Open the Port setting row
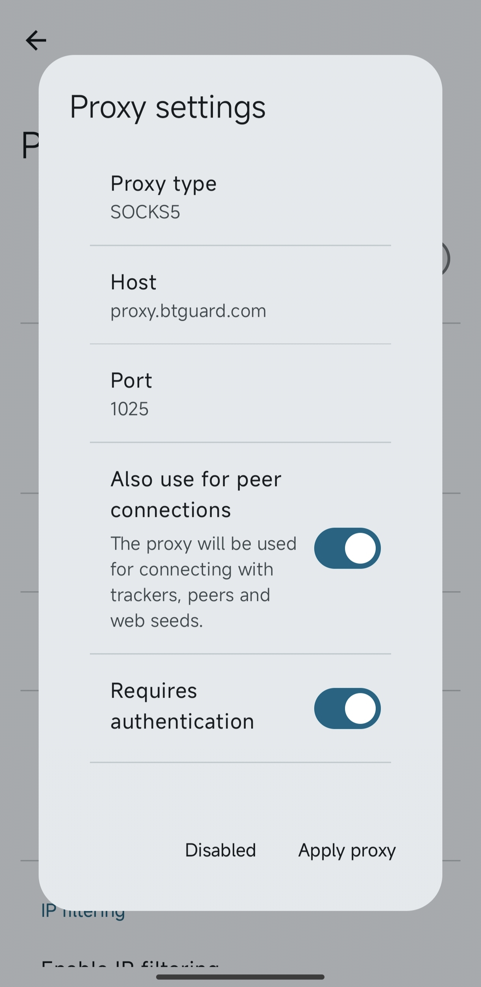Screen dimensions: 481x987 point(131,381)
